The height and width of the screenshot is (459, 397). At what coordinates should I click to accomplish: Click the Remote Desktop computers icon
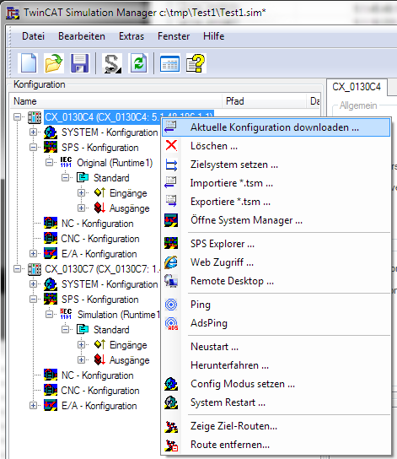[x=171, y=281]
